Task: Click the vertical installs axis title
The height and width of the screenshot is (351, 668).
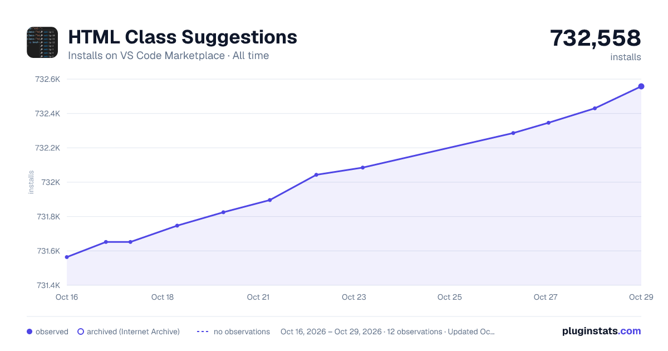Action: click(31, 182)
